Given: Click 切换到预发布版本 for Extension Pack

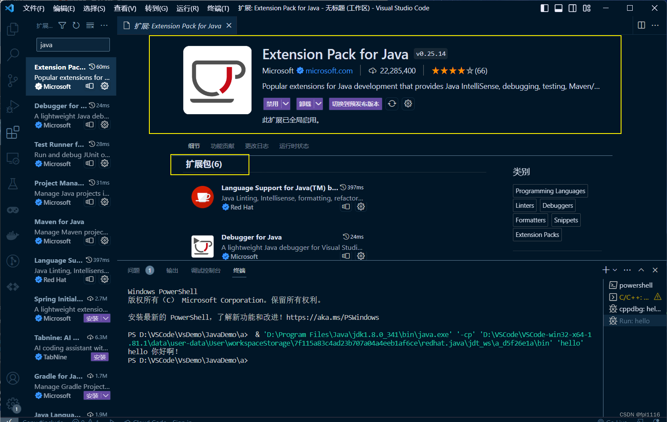Looking at the screenshot, I should tap(355, 103).
